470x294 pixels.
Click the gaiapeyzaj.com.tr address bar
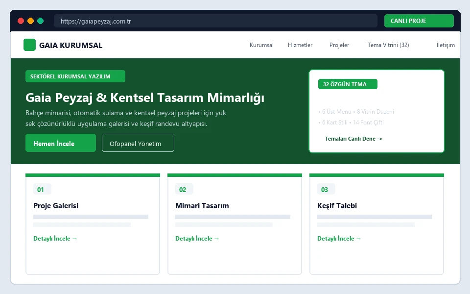click(215, 21)
